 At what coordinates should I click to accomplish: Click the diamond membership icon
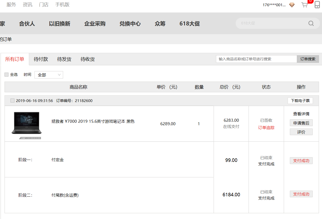pyautogui.click(x=292, y=5)
